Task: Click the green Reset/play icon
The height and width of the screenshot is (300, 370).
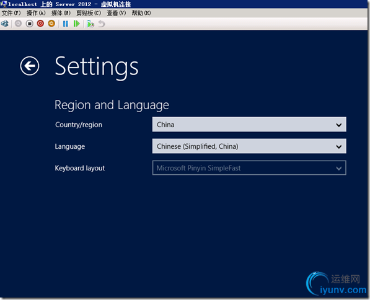Action: click(x=77, y=24)
